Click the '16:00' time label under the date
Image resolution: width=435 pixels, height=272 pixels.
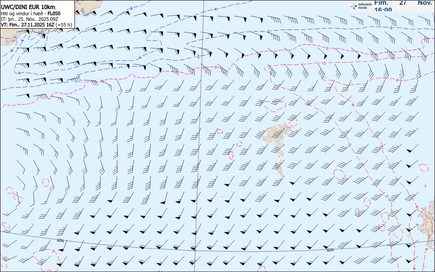383,10
